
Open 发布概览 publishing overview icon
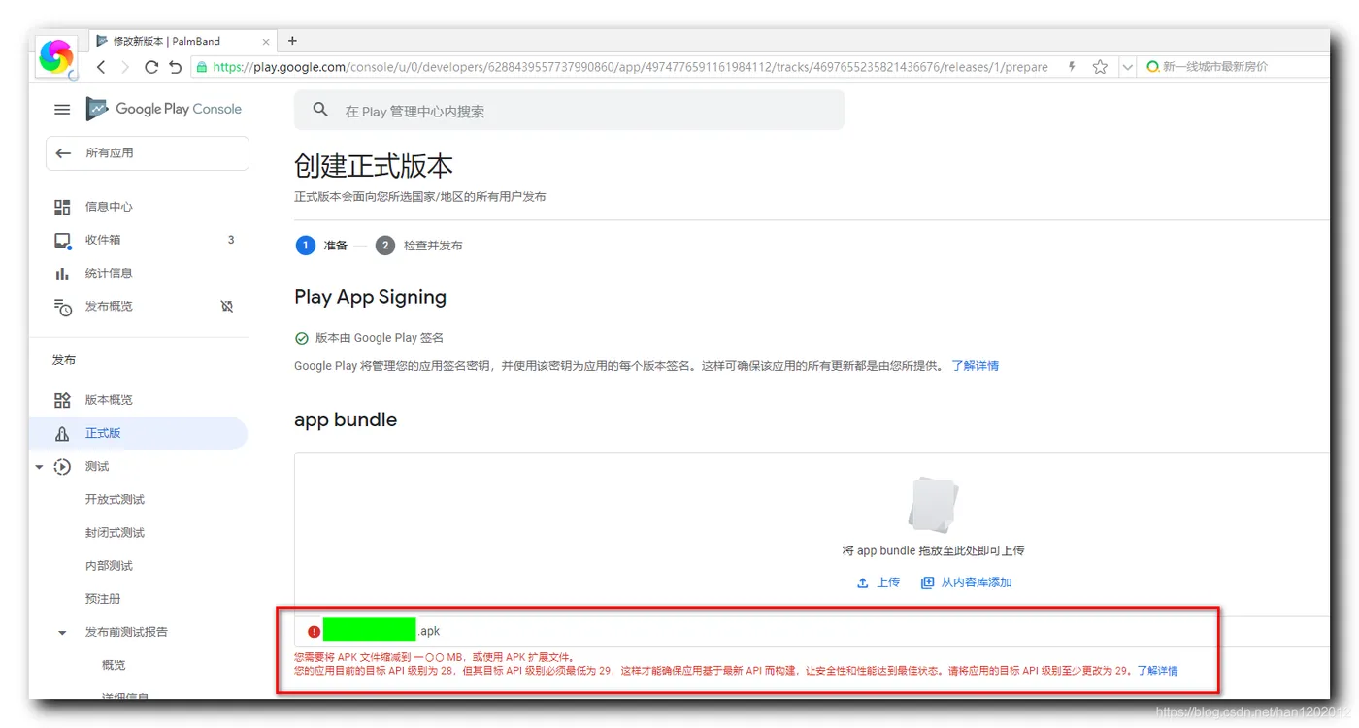(x=62, y=306)
